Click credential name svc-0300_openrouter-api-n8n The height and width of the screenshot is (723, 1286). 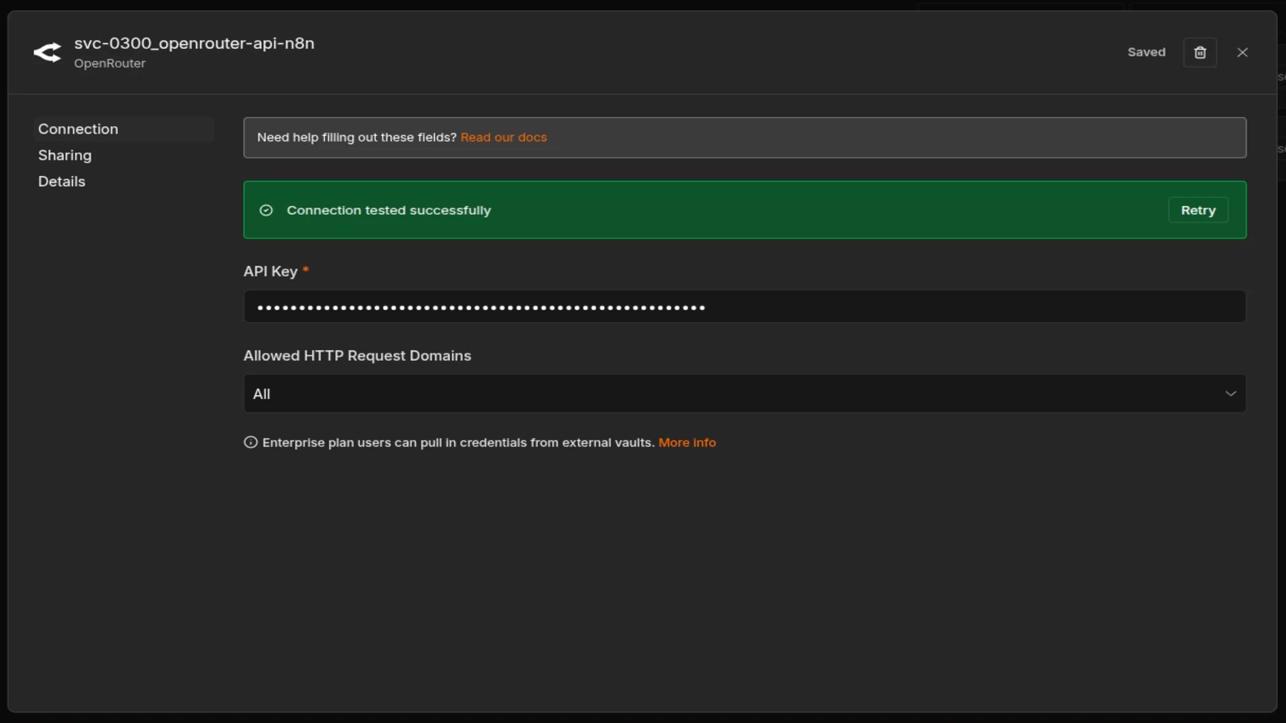(194, 43)
